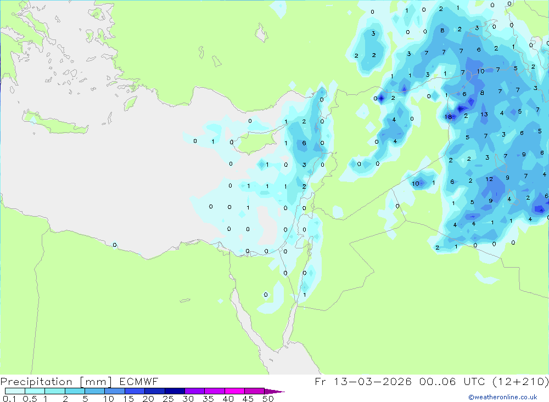Viewport: 549px width, 402px height.
Task: Click the "12" precipitation value on map
Action: tap(489, 179)
